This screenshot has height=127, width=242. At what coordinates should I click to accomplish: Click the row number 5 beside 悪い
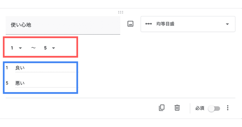tap(7, 83)
